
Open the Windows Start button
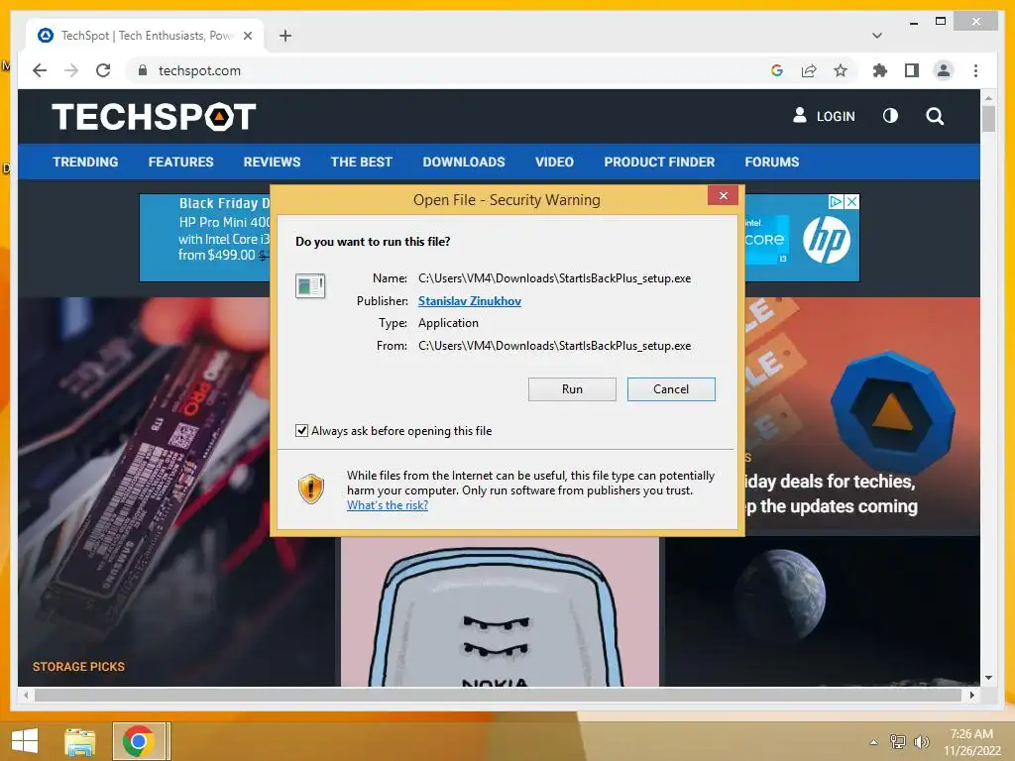coord(25,741)
